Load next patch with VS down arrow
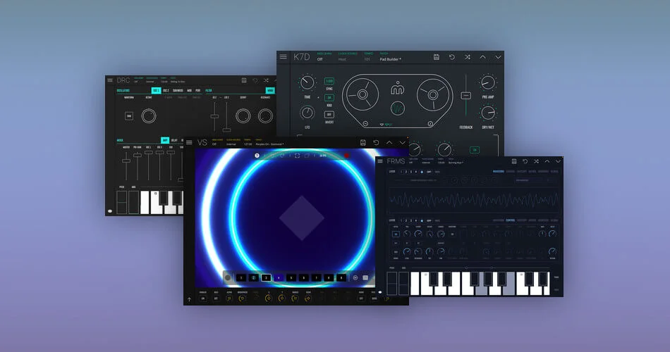 (x=402, y=142)
